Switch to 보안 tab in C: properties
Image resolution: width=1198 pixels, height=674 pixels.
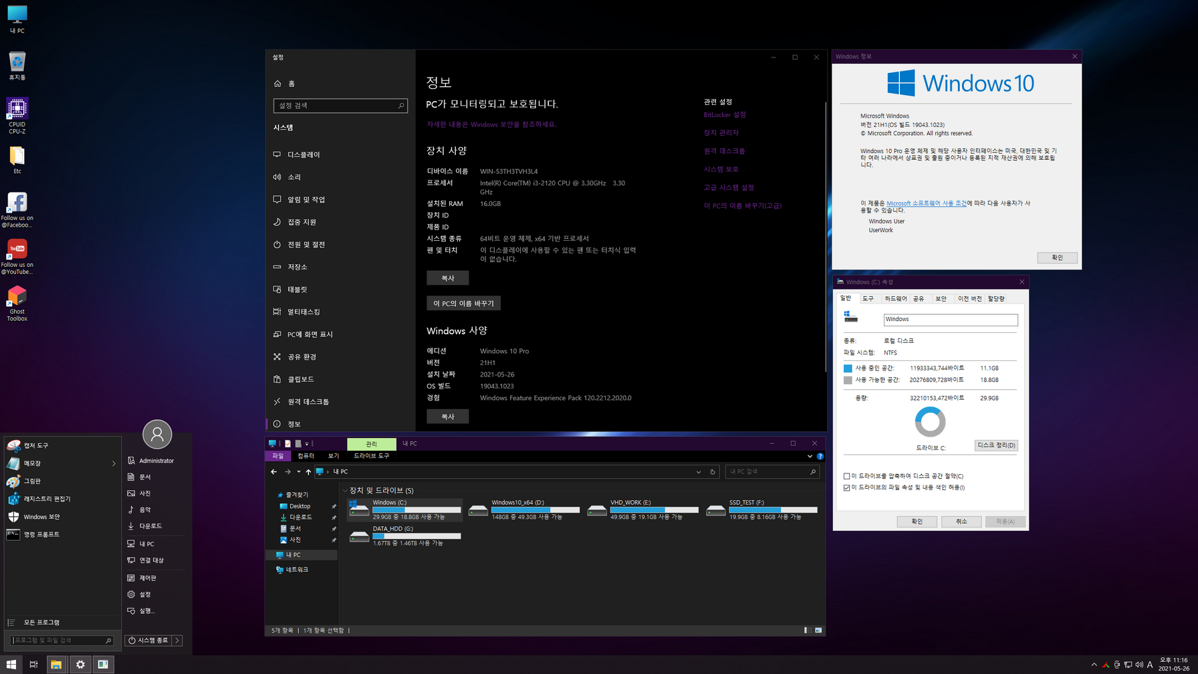941,299
